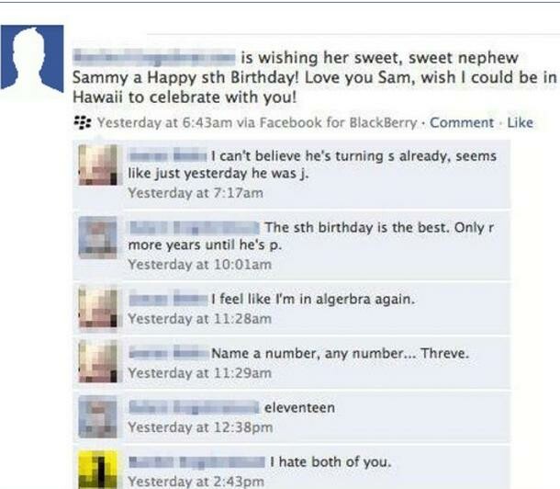Image resolution: width=560 pixels, height=489 pixels.
Task: Click the Like link under the post
Action: (x=520, y=122)
